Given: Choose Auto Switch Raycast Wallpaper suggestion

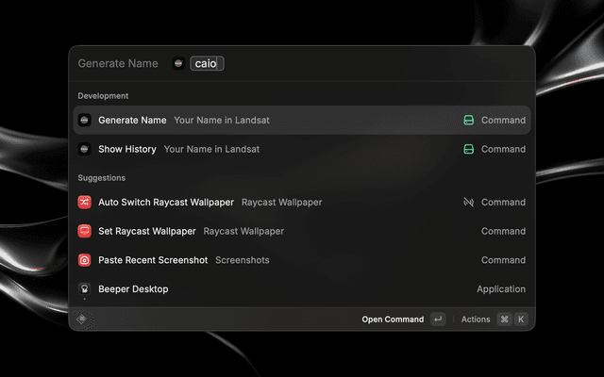Looking at the screenshot, I should point(302,202).
